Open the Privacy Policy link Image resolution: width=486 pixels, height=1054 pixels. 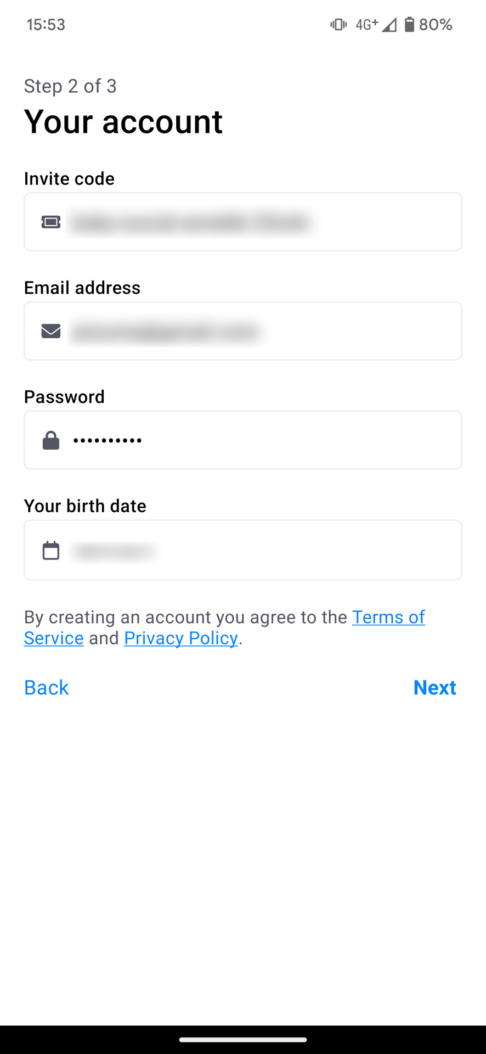(181, 638)
